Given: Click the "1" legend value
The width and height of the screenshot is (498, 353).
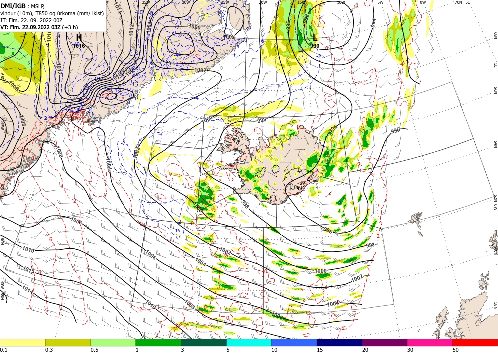Looking at the screenshot, I should click(137, 350).
